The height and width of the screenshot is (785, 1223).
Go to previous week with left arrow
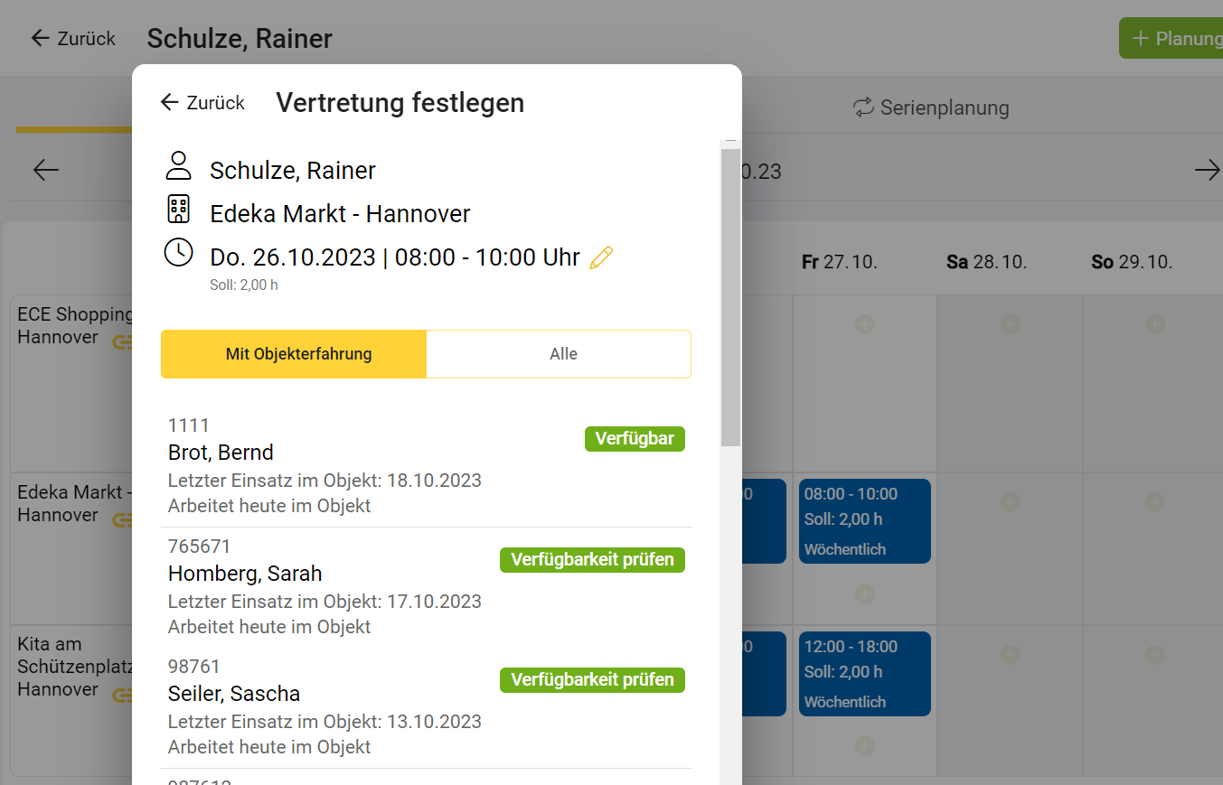pyautogui.click(x=45, y=170)
